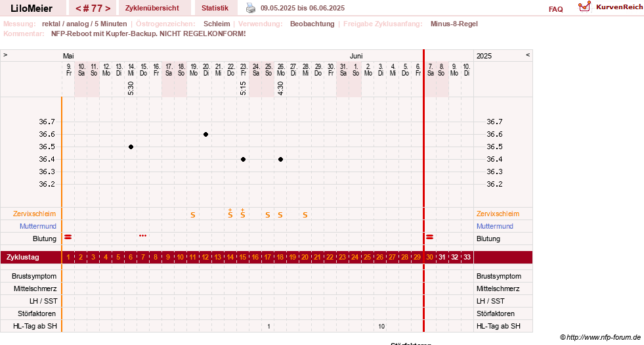Viewport: 644px width, 345px height.
Task: Select the 36.4 temperature dot on 23 May
Action: tap(243, 159)
